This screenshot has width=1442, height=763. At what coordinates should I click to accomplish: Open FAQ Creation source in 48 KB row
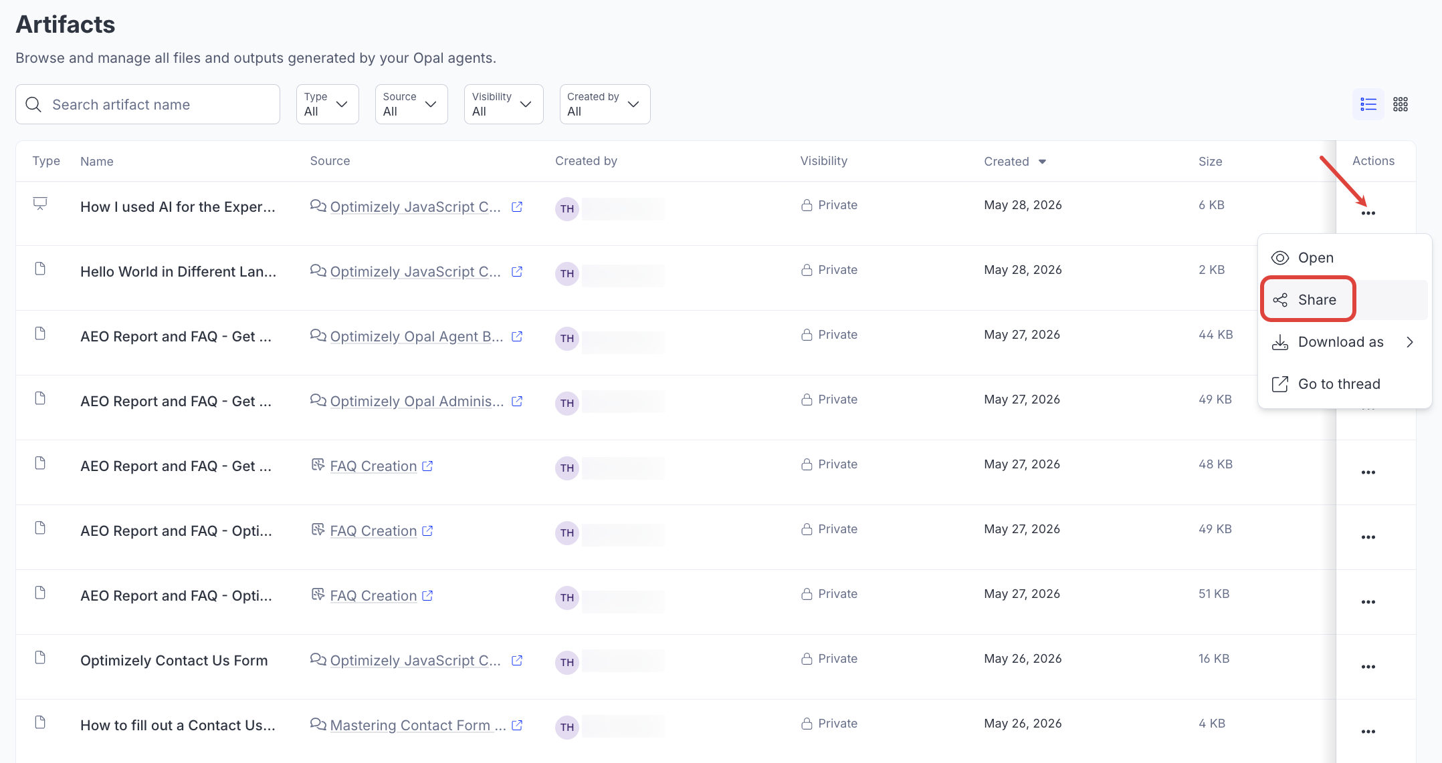(x=373, y=466)
